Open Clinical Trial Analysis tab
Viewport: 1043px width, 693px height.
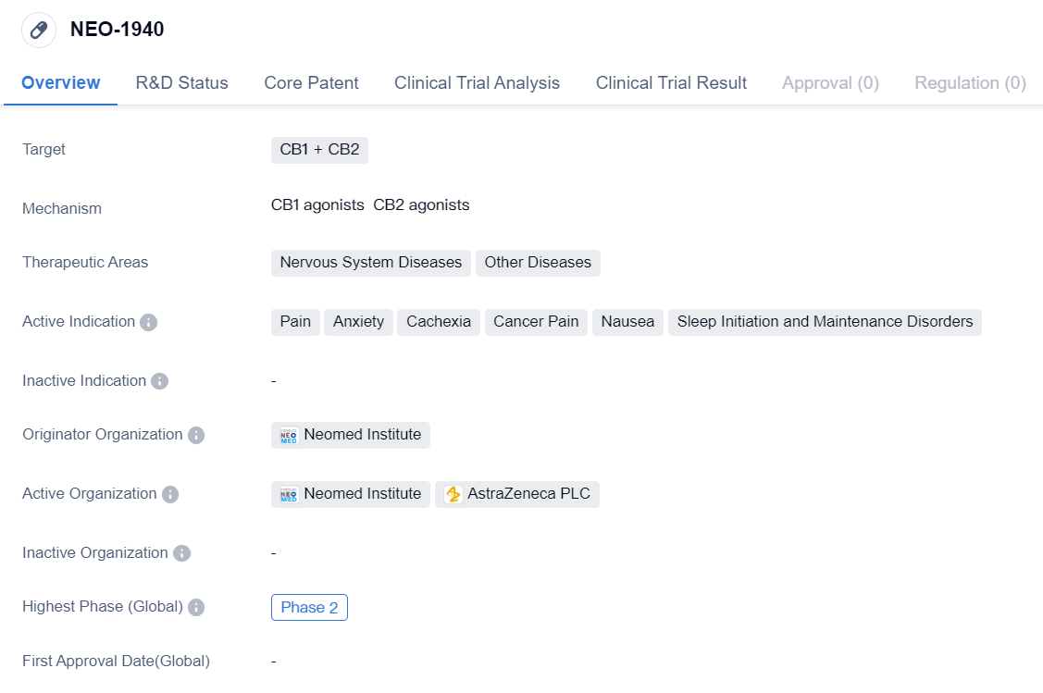point(477,83)
